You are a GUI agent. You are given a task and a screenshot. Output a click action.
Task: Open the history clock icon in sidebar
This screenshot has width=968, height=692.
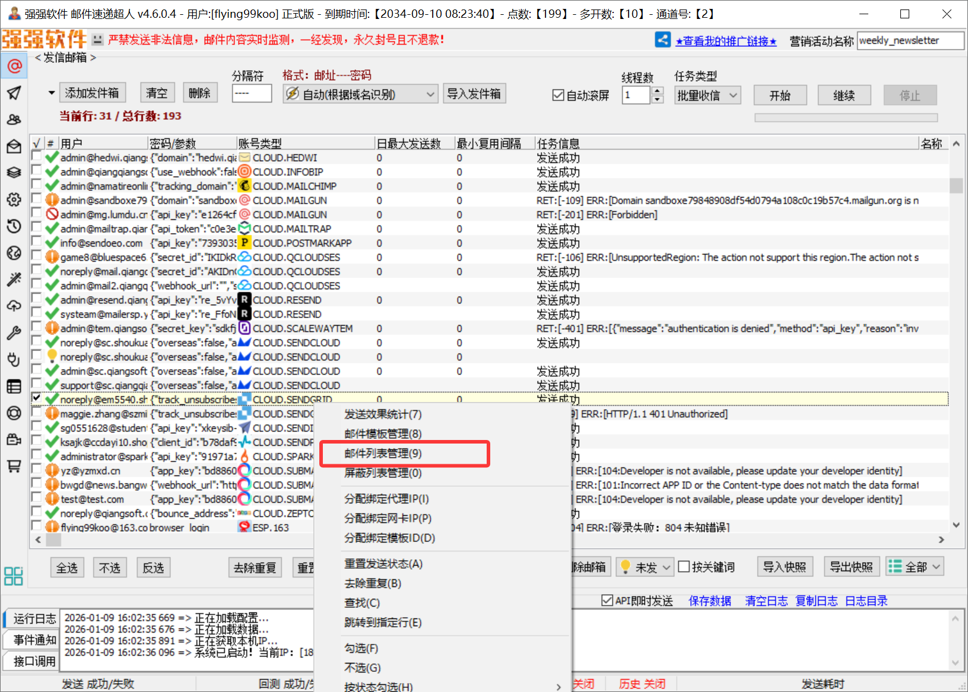pos(14,226)
